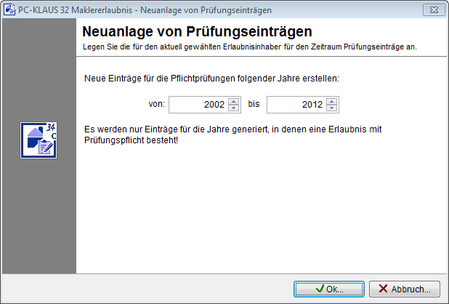Confirm the dialog with the Ok button

pyautogui.click(x=329, y=289)
